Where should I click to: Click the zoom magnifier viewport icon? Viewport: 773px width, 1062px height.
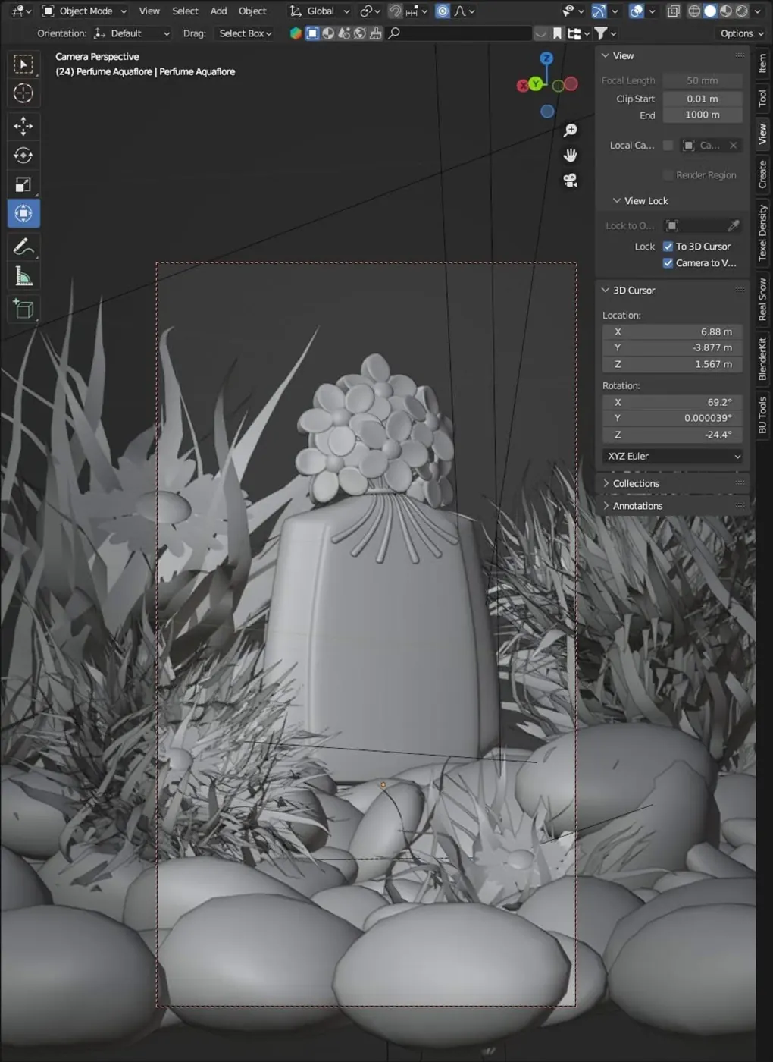[571, 130]
